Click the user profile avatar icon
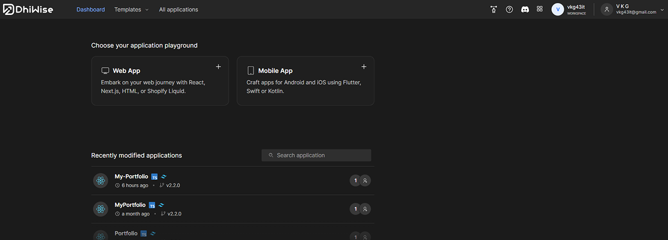 pos(607,10)
